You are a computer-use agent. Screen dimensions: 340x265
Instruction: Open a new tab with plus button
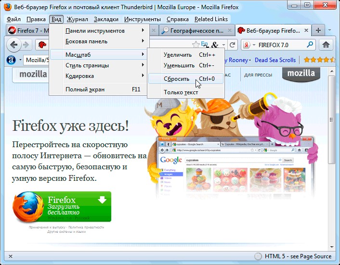[318, 30]
